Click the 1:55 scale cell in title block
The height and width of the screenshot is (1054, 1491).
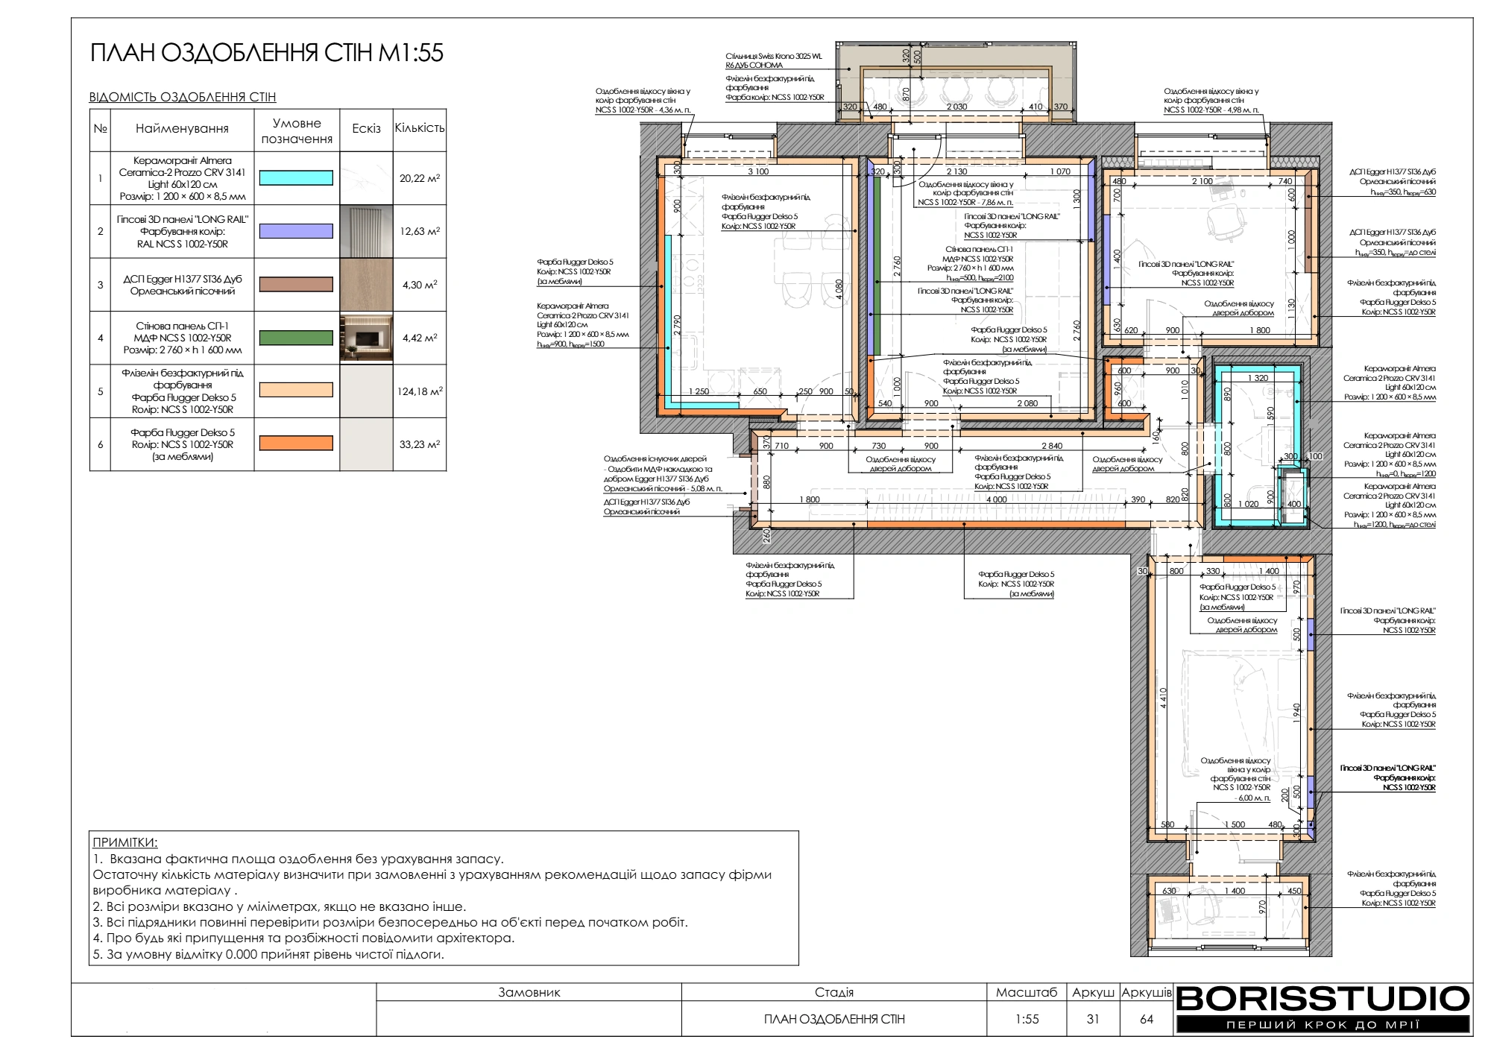click(x=1027, y=1019)
